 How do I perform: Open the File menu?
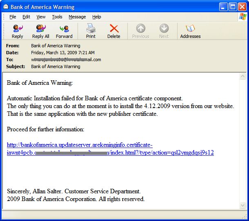pyautogui.click(x=13, y=17)
